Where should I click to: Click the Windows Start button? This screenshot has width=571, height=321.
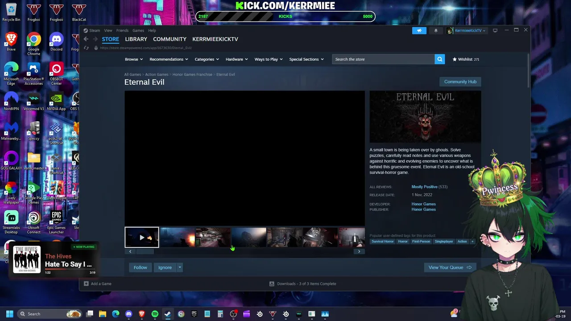pyautogui.click(x=9, y=314)
